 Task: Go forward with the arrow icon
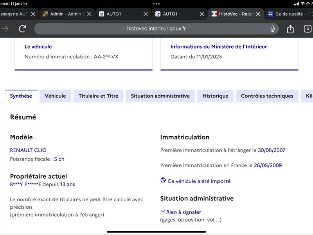click(x=5, y=29)
